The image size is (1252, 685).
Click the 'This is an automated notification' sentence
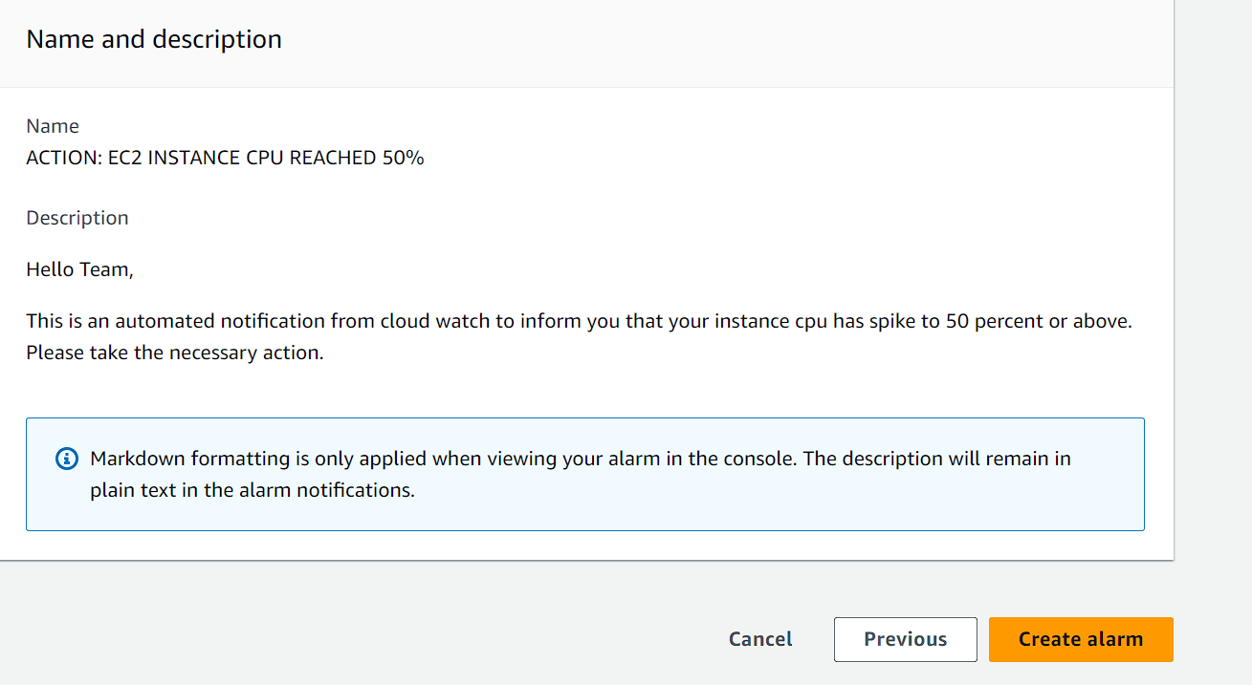(x=579, y=321)
